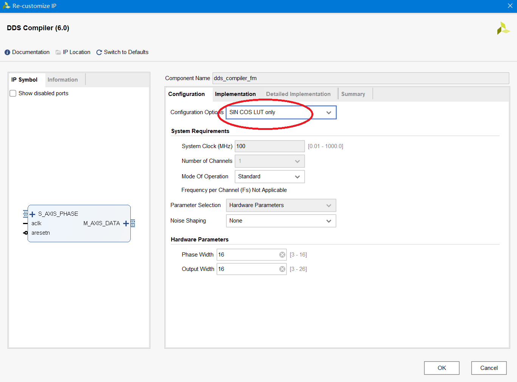Clear the Output Width field value

pyautogui.click(x=282, y=269)
